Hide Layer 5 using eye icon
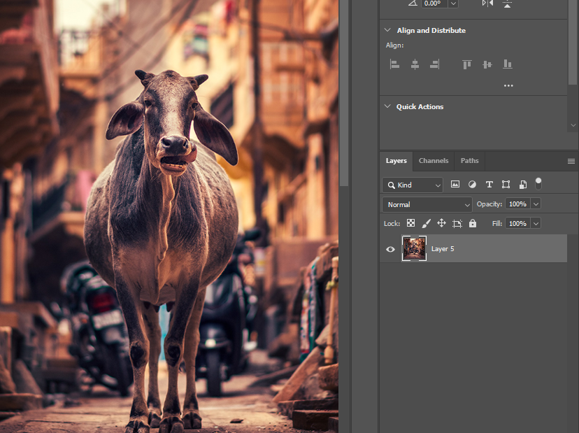The width and height of the screenshot is (579, 433). click(391, 249)
